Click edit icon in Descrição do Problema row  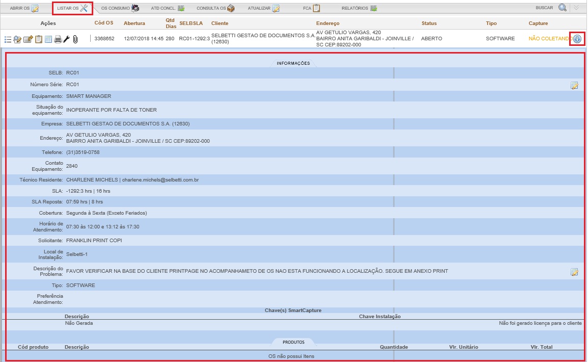[574, 272]
